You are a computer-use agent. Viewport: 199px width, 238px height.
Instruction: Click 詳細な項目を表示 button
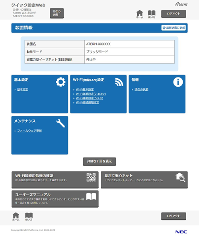click(x=99, y=161)
